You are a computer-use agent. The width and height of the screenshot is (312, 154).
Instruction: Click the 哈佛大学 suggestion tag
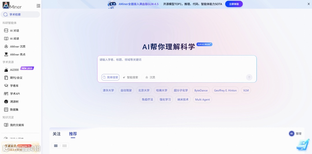point(161,90)
